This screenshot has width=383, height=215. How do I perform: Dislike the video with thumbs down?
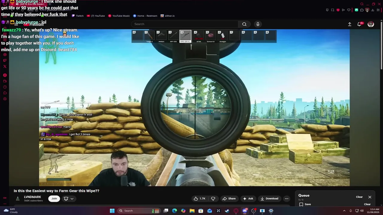click(213, 199)
